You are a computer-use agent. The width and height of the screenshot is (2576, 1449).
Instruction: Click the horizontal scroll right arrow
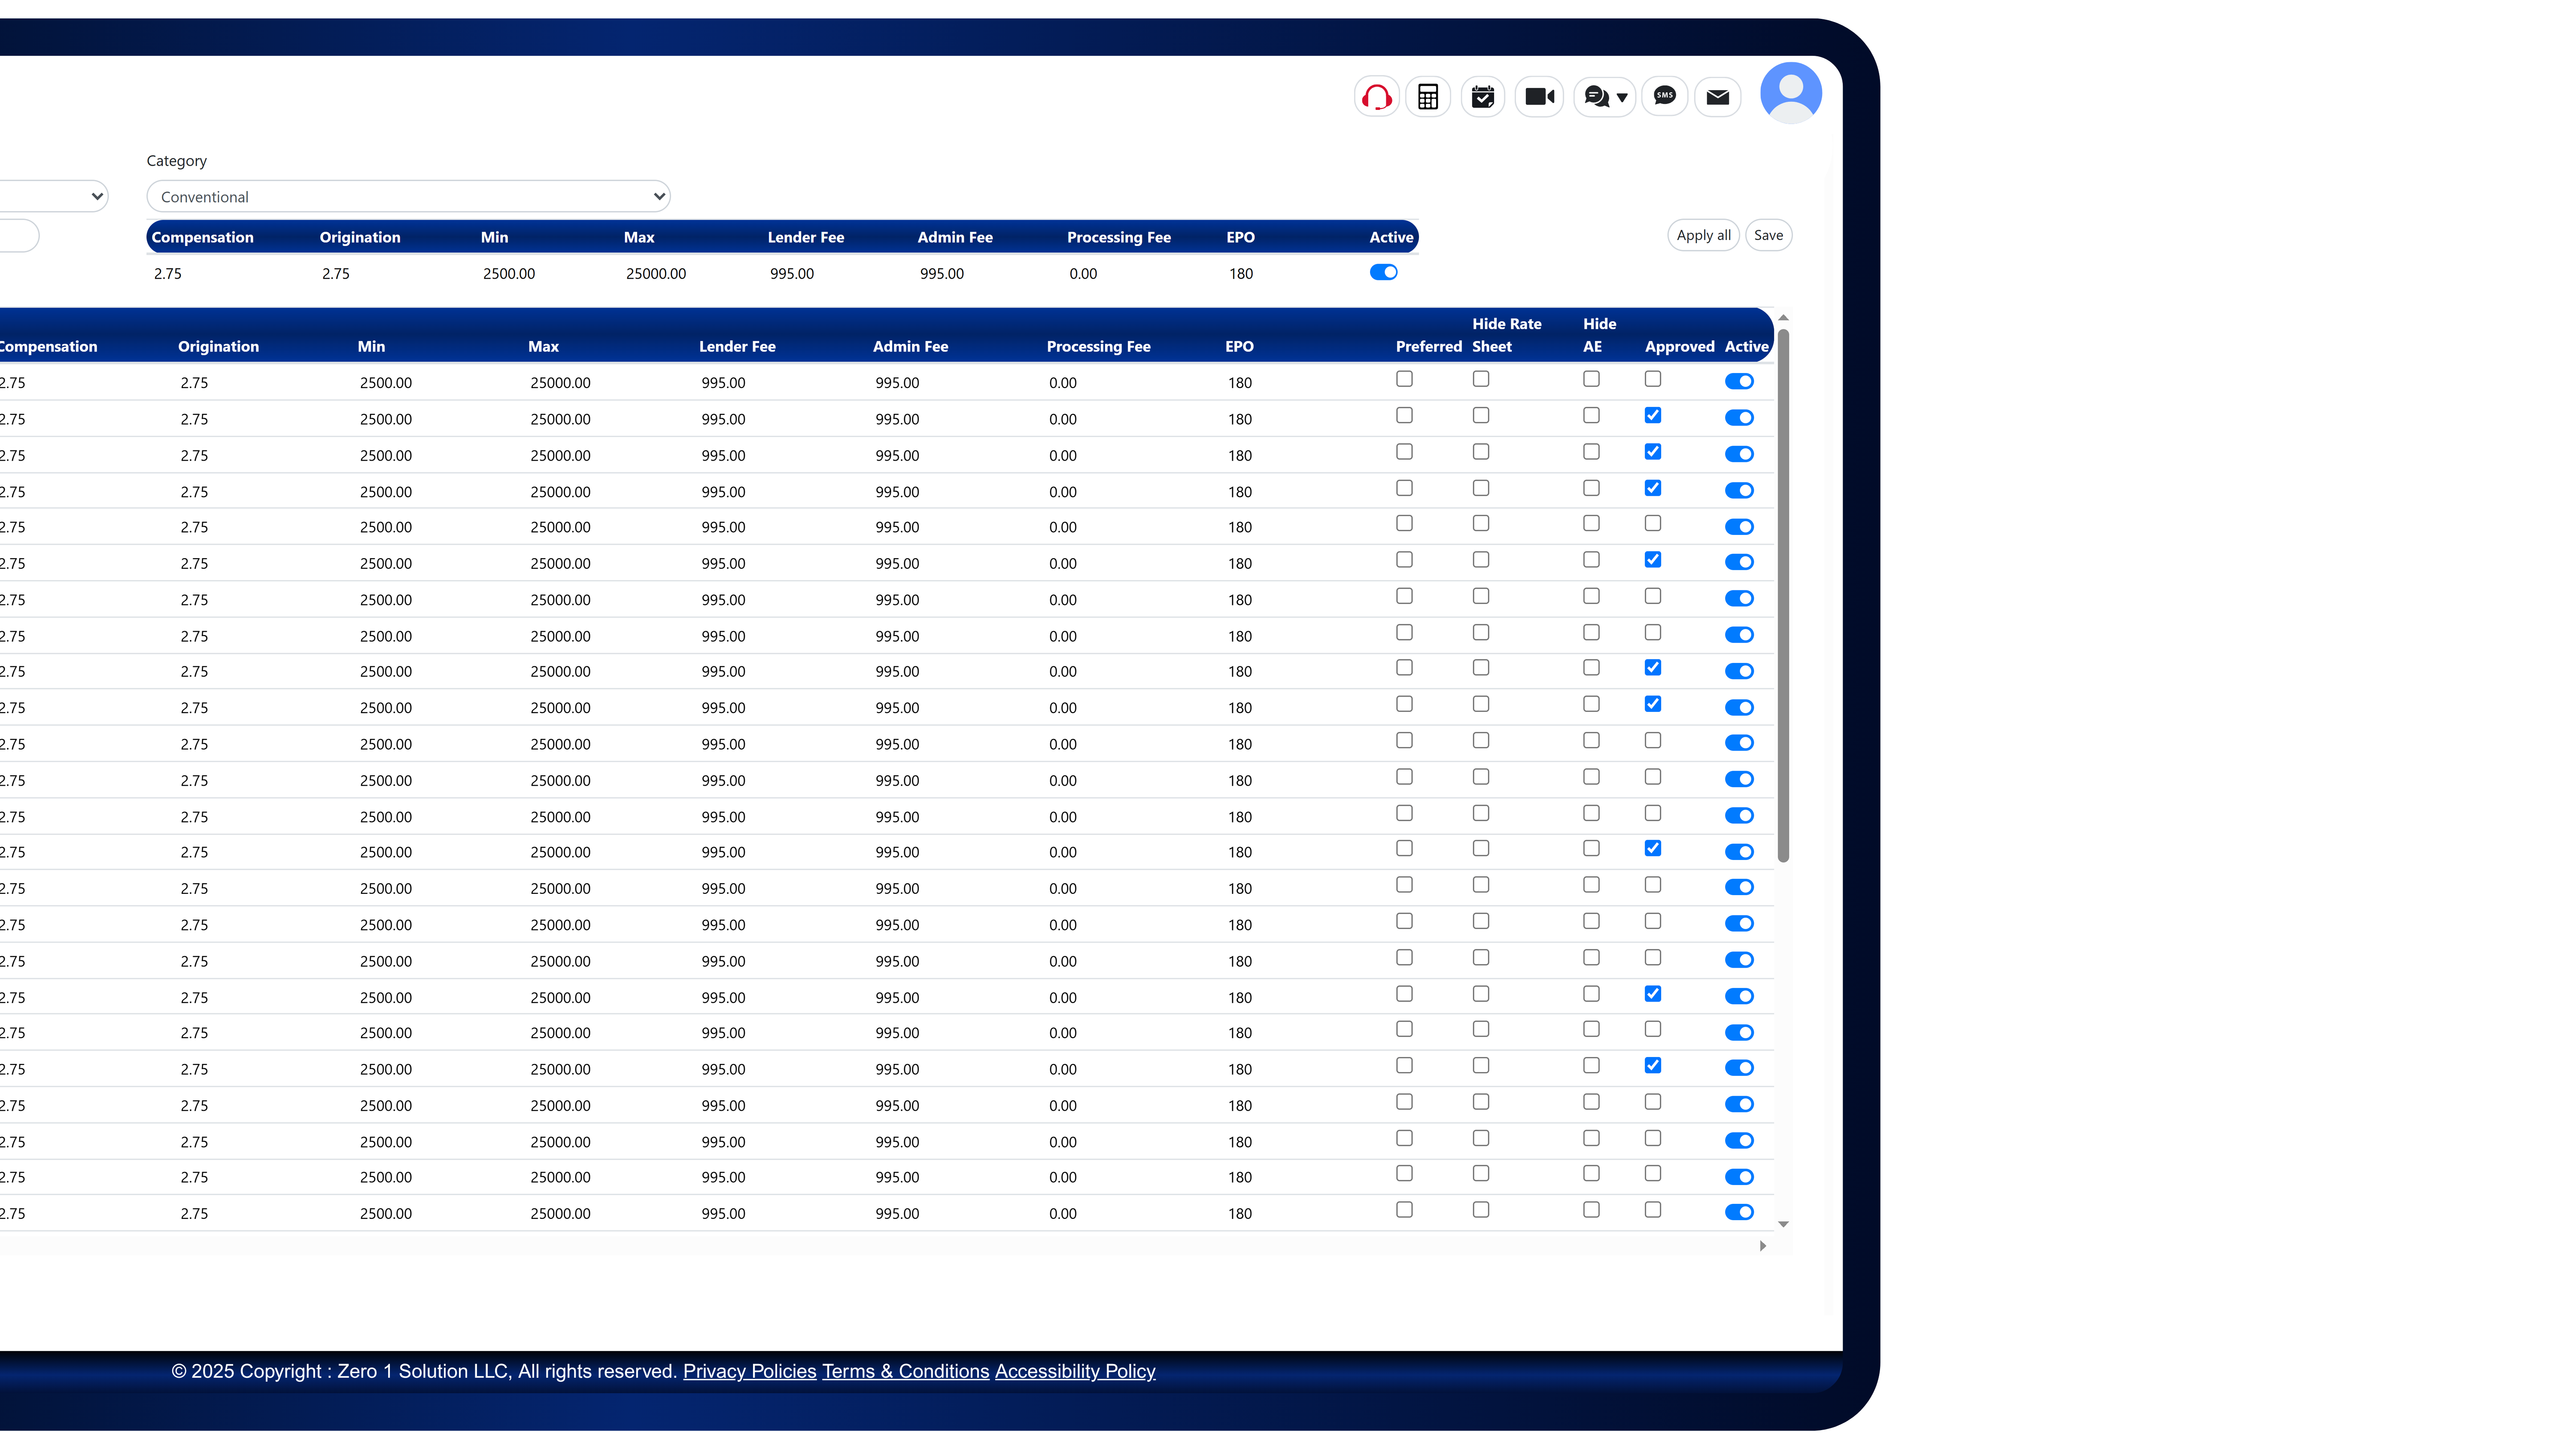[x=1762, y=1246]
